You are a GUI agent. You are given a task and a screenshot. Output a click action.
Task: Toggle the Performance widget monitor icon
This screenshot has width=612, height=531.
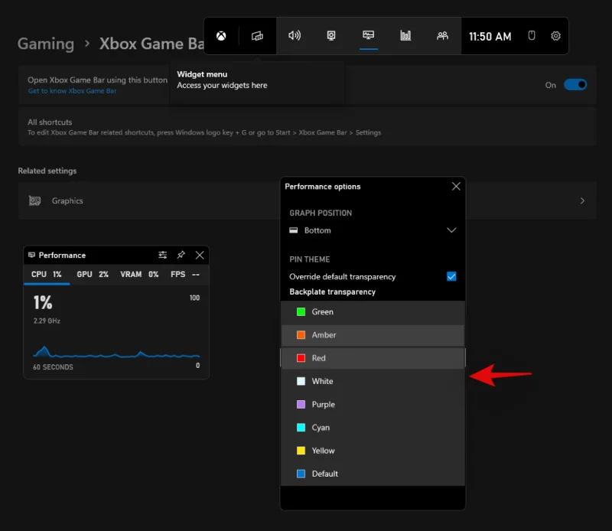tap(368, 35)
